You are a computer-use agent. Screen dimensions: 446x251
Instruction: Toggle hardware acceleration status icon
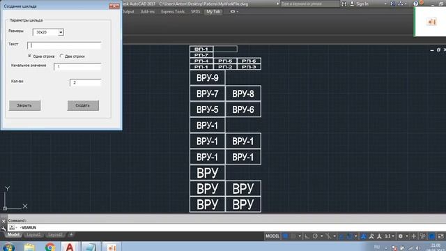432,236
